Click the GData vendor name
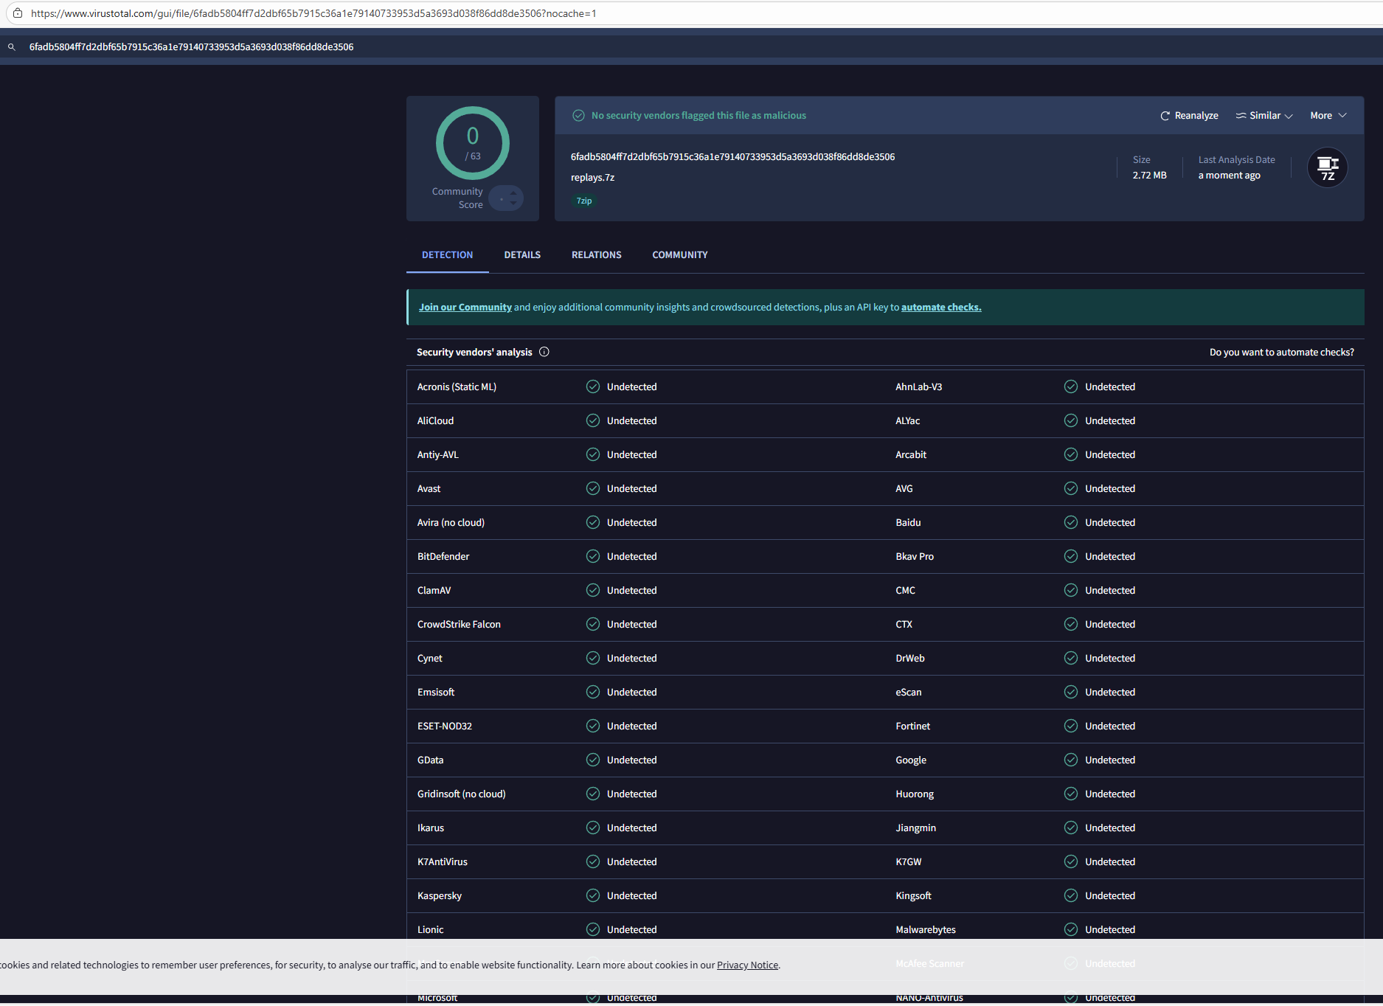 pos(431,760)
